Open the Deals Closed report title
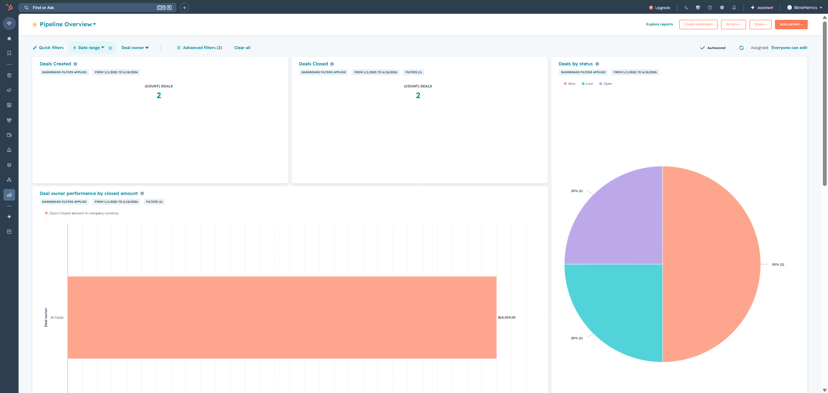This screenshot has width=828, height=393. click(314, 64)
